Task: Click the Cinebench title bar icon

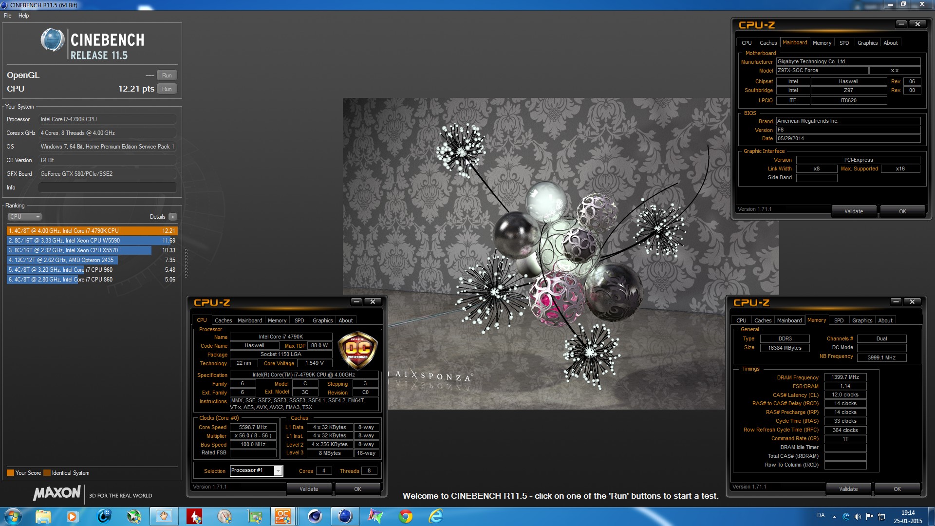Action: point(4,5)
